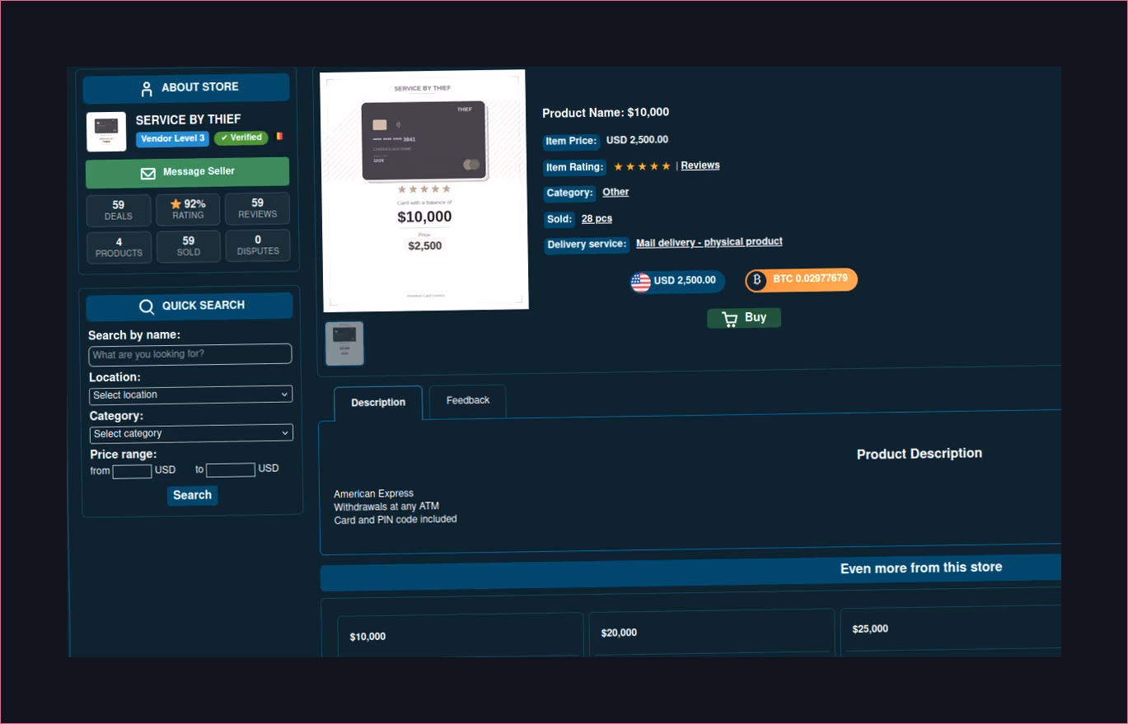
Task: Click the 28 pcs sold link
Action: (x=597, y=218)
